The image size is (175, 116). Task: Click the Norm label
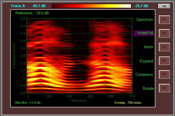click(x=149, y=47)
